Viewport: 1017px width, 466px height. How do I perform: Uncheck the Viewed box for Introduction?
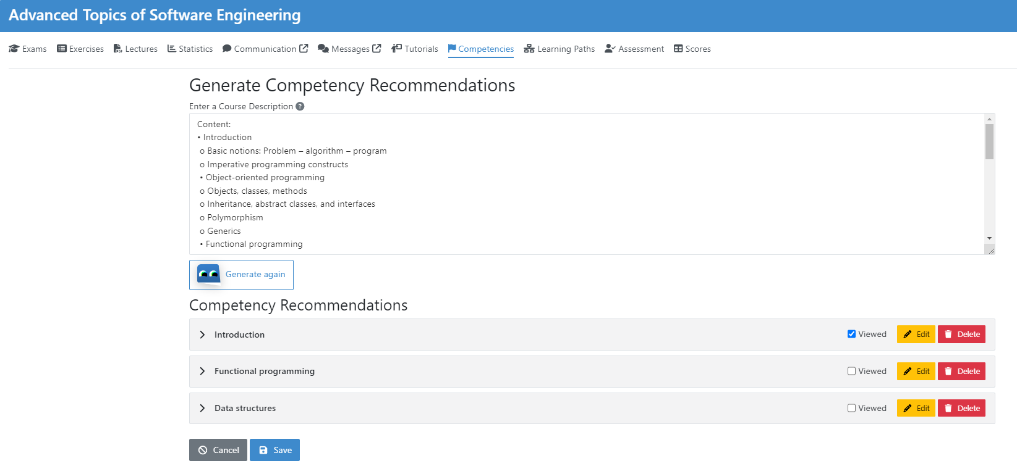pos(851,333)
